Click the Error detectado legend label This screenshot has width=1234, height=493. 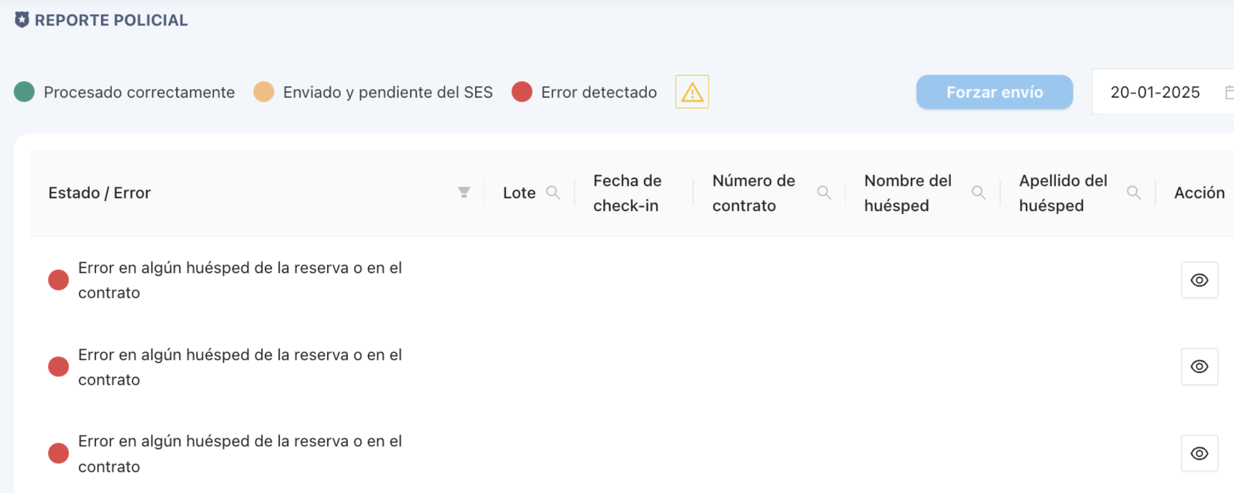[599, 92]
